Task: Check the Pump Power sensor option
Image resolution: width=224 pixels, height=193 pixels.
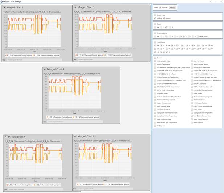Action: (192, 110)
